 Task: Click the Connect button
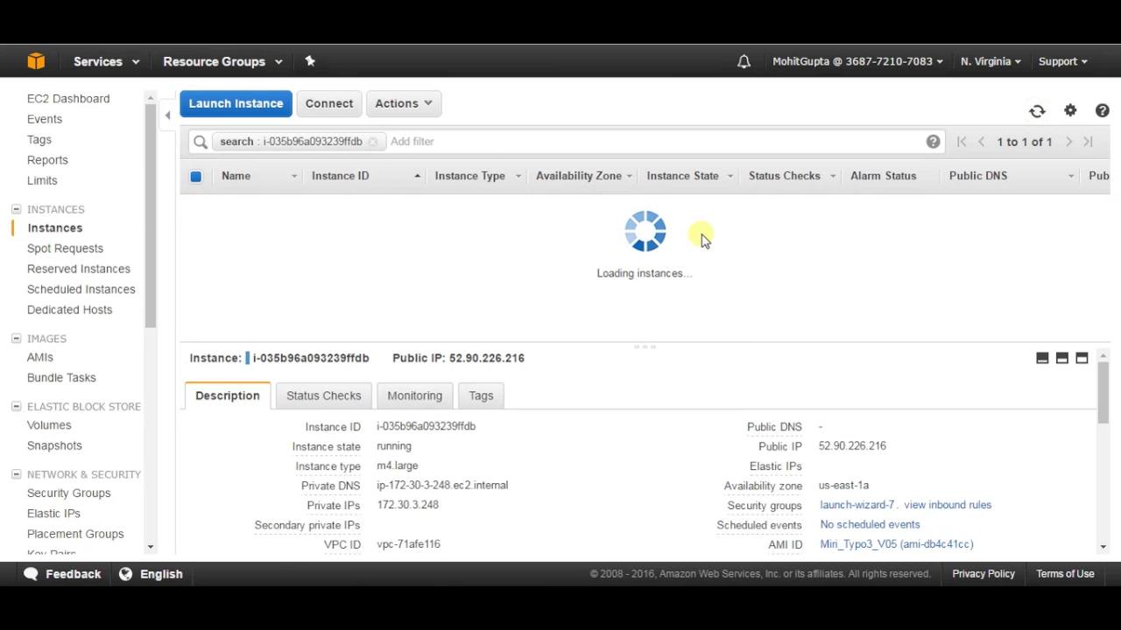pos(329,103)
